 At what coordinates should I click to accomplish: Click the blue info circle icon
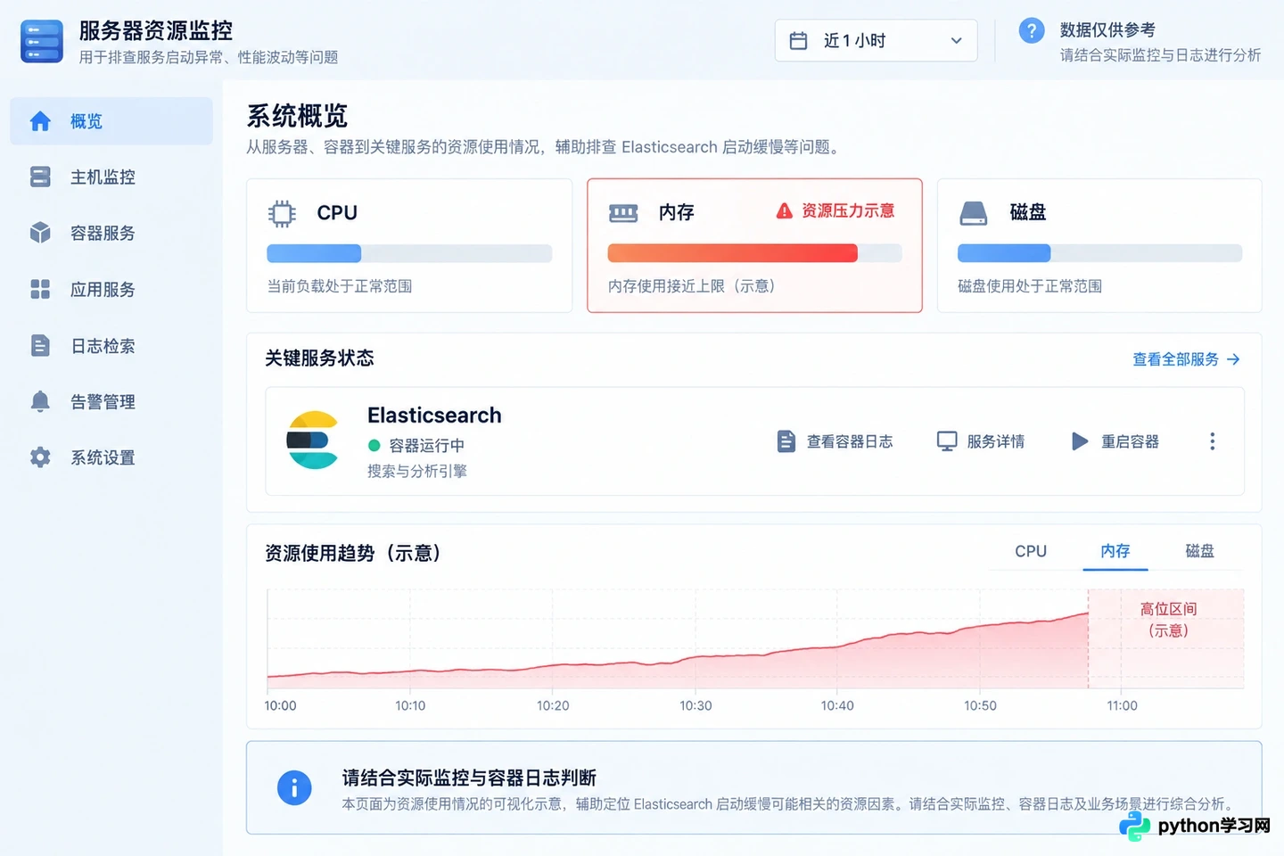294,788
